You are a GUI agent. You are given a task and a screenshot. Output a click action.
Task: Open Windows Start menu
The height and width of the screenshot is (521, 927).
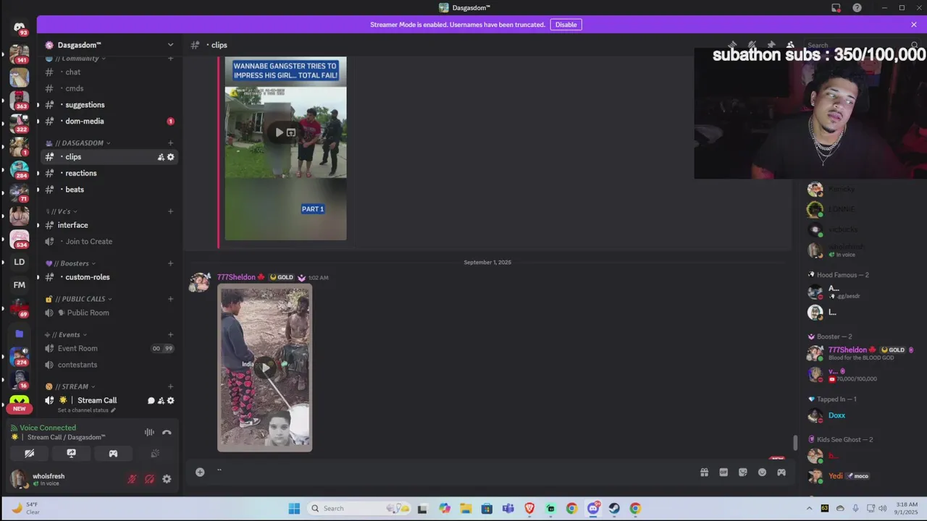tap(294, 508)
